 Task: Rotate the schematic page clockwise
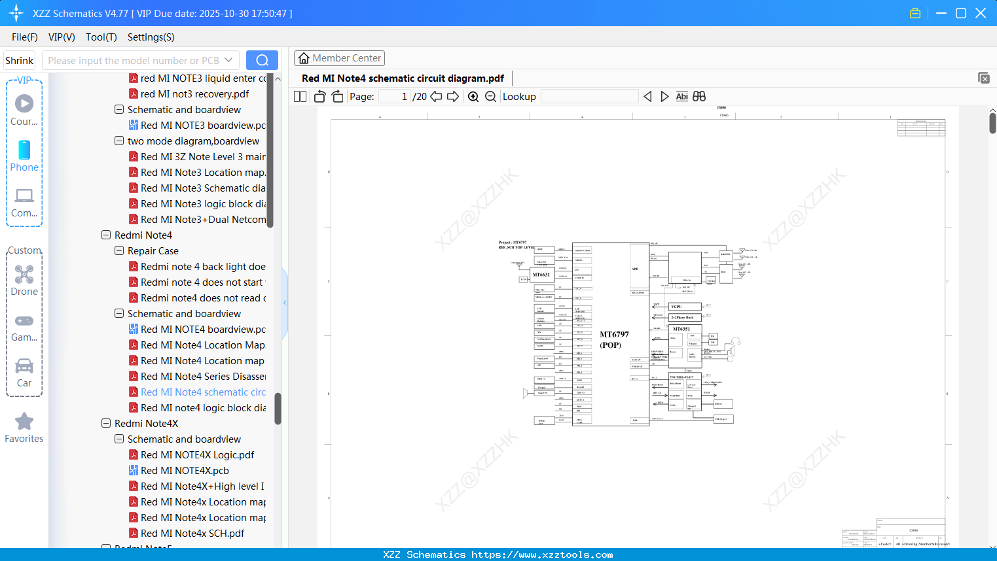coord(337,95)
